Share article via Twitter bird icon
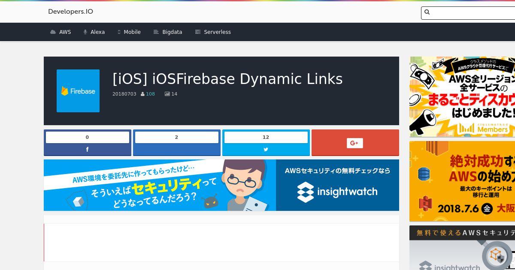The image size is (515, 270). click(266, 150)
